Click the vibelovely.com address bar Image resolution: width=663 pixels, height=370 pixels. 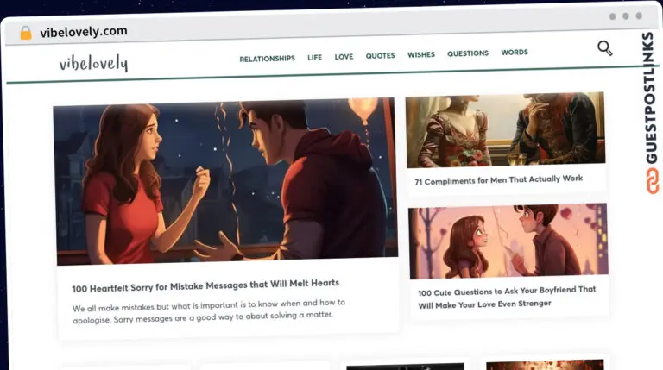[x=83, y=32]
